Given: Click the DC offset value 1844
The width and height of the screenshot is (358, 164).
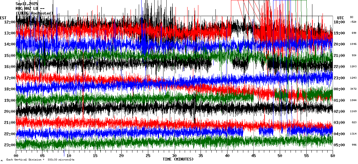Looking at the screenshot, I should click(x=353, y=100).
